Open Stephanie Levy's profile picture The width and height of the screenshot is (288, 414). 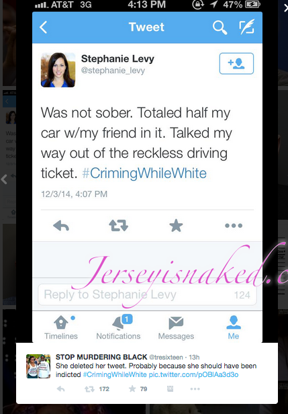coord(58,70)
